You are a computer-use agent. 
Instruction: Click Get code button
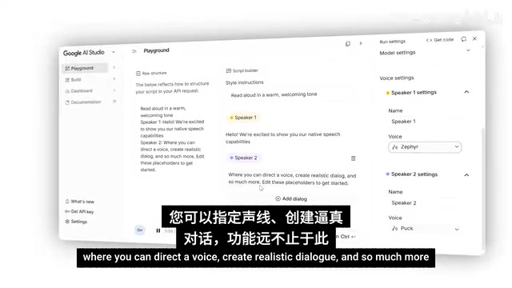pyautogui.click(x=440, y=40)
